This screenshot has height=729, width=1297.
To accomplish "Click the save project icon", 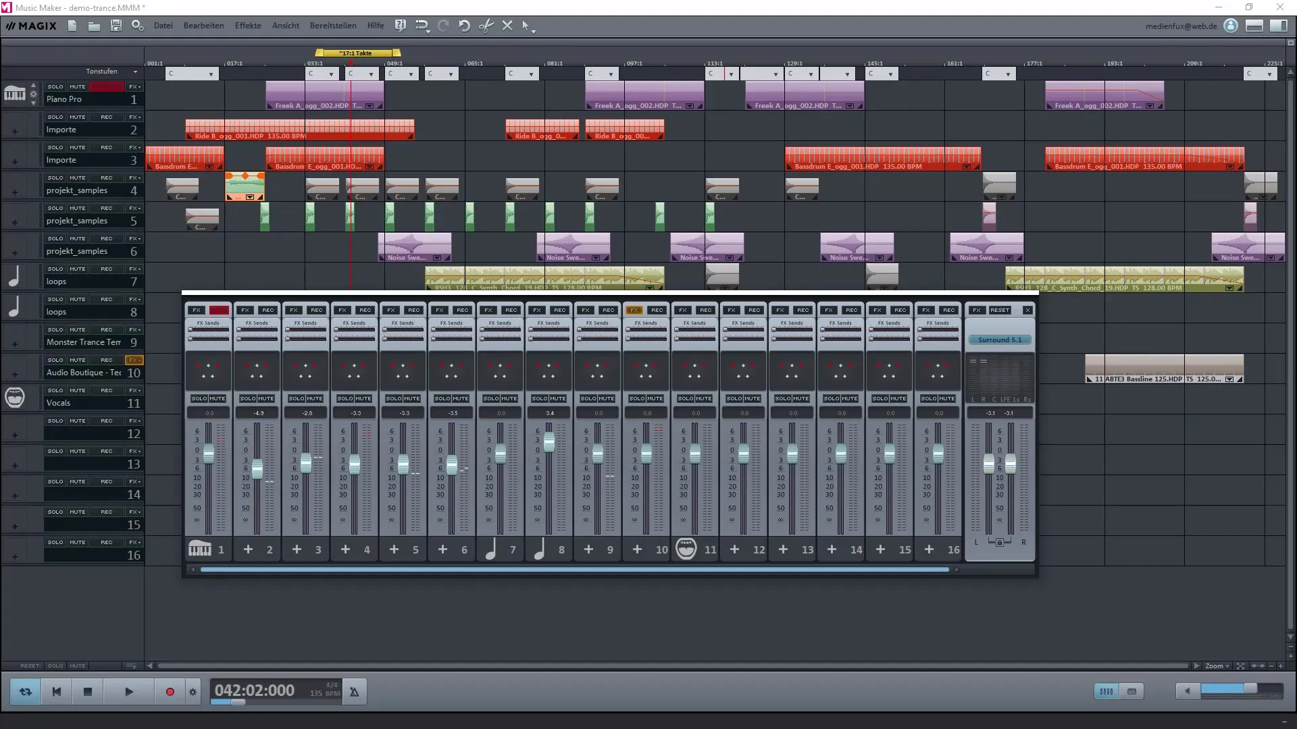I will [116, 26].
